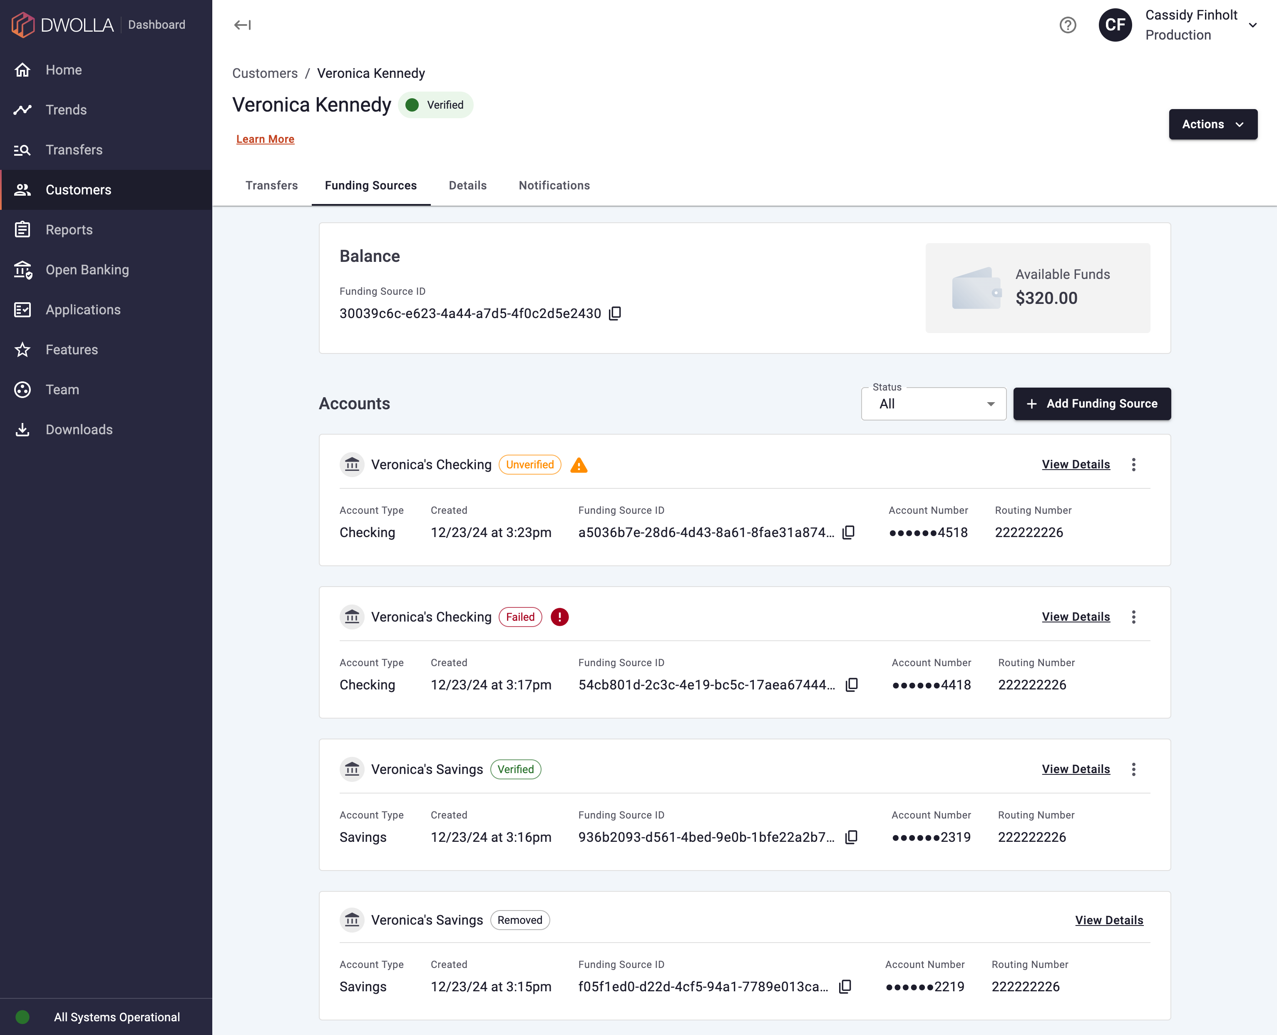Image resolution: width=1277 pixels, height=1035 pixels.
Task: Click created date 12/23/24 at 3:15pm
Action: pyautogui.click(x=491, y=987)
